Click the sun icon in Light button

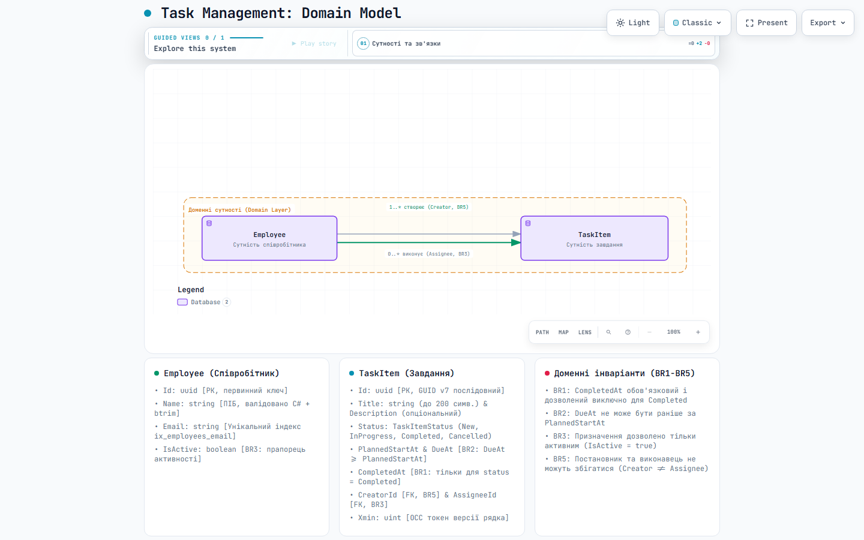[620, 23]
